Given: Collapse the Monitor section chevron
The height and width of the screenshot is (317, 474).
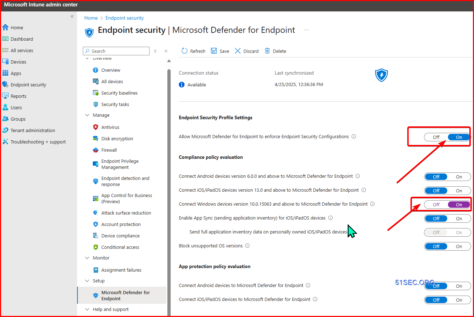Looking at the screenshot, I should pyautogui.click(x=87, y=258).
